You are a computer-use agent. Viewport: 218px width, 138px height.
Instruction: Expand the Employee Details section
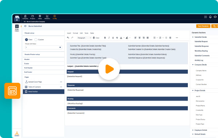tap(193, 130)
